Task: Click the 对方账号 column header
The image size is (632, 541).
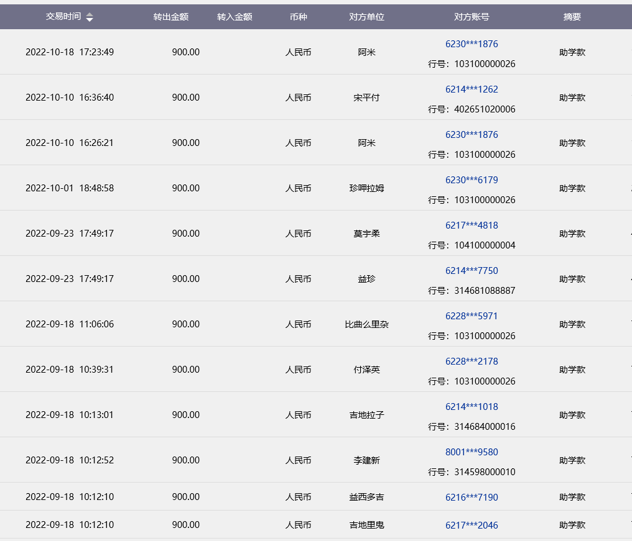Action: pos(472,17)
